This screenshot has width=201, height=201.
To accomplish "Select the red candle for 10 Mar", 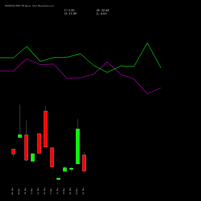I will click(26, 148).
